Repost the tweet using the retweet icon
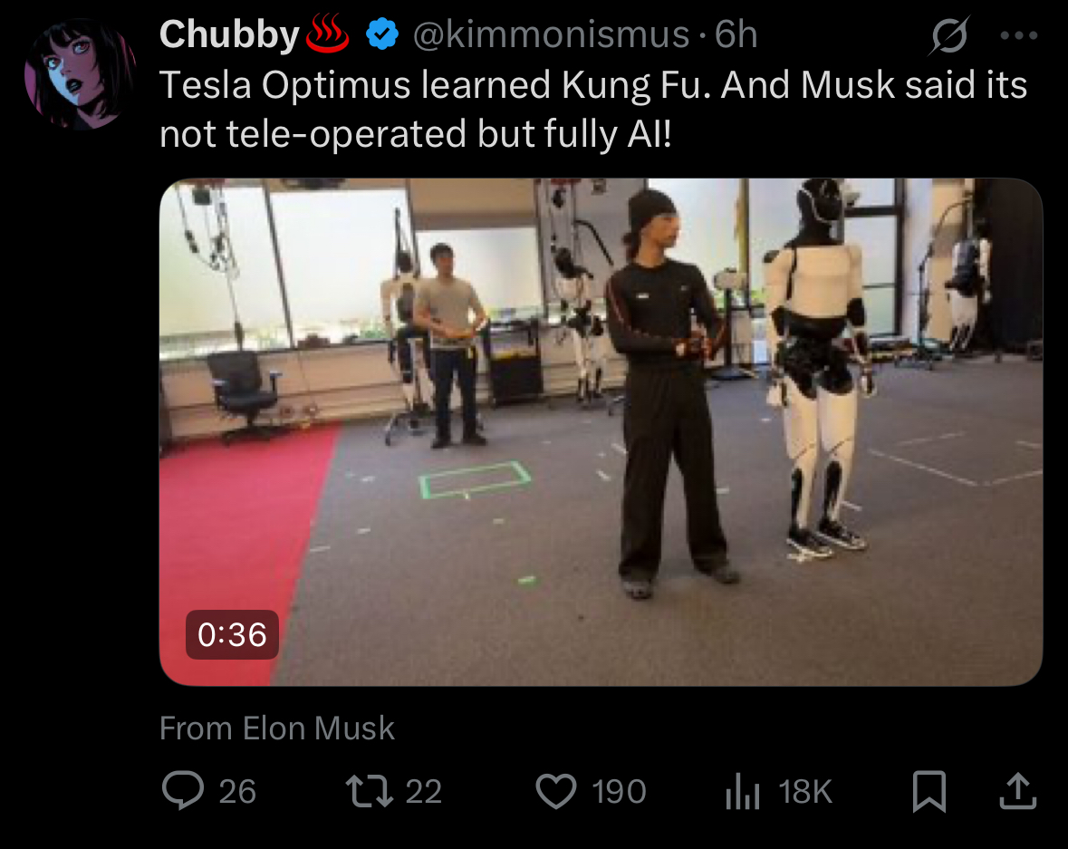The height and width of the screenshot is (849, 1068). tap(370, 791)
